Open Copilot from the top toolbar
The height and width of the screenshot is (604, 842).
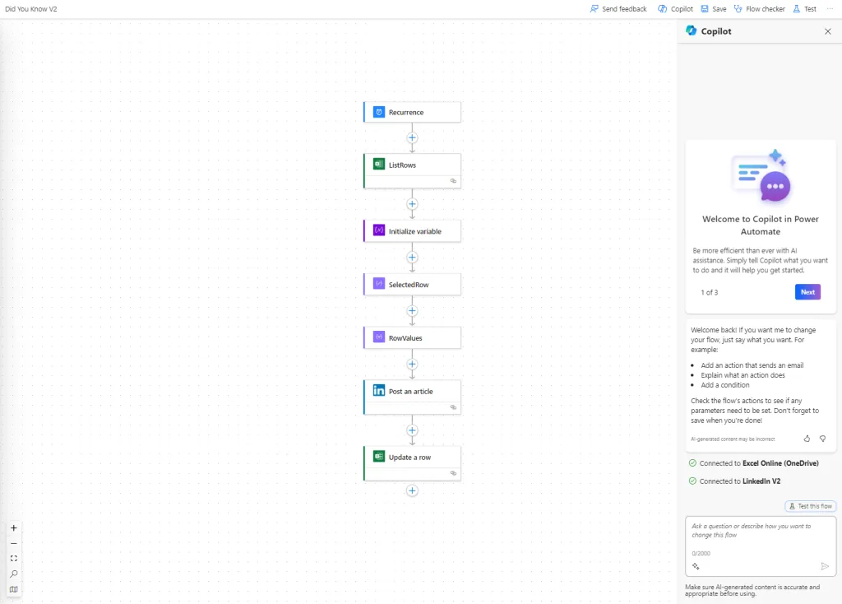[x=674, y=8]
